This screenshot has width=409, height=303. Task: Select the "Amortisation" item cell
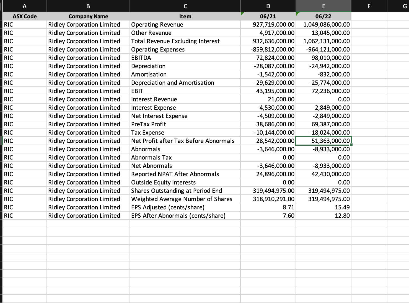click(185, 75)
